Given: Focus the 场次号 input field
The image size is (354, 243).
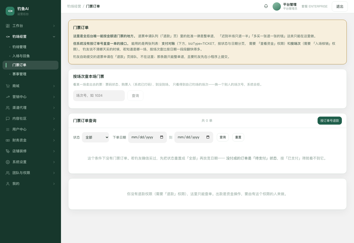Looking at the screenshot, I should coord(99,96).
